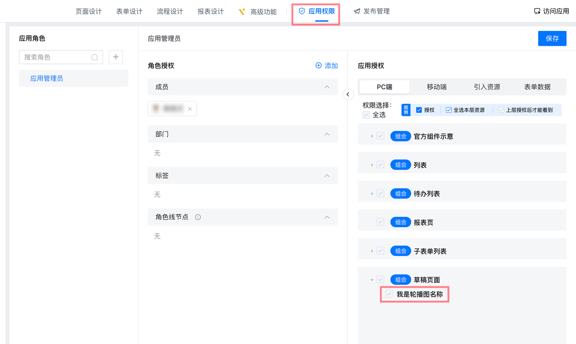Click the search magnifier in role search box
Viewport: 576px width, 344px height.
(x=95, y=57)
